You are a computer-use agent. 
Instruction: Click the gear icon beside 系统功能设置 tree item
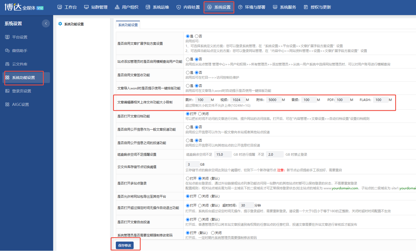click(60, 24)
